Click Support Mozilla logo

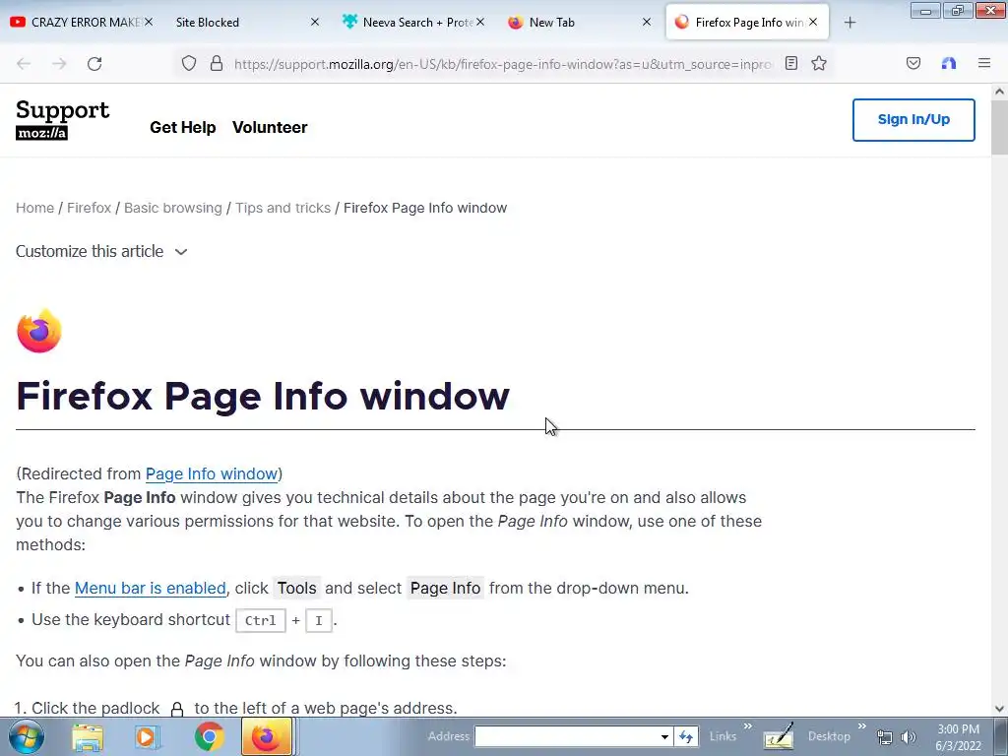click(62, 119)
